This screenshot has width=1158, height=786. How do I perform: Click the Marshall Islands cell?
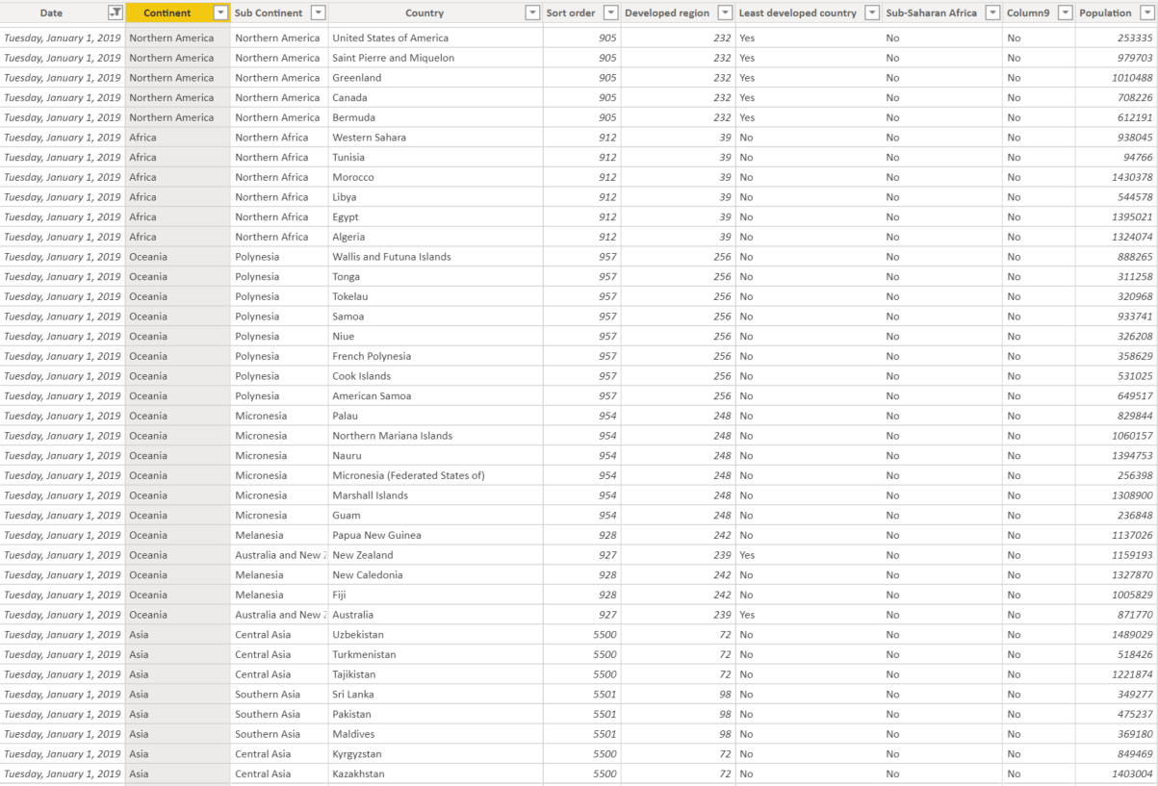[435, 495]
